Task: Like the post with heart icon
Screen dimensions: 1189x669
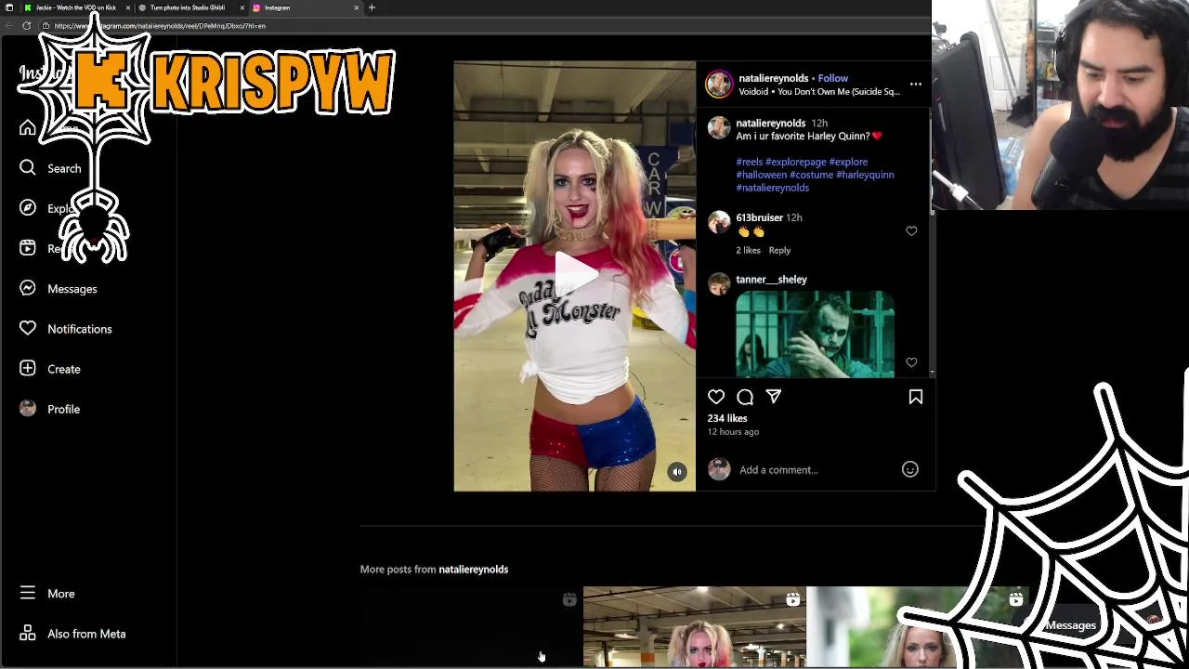Action: pos(716,397)
